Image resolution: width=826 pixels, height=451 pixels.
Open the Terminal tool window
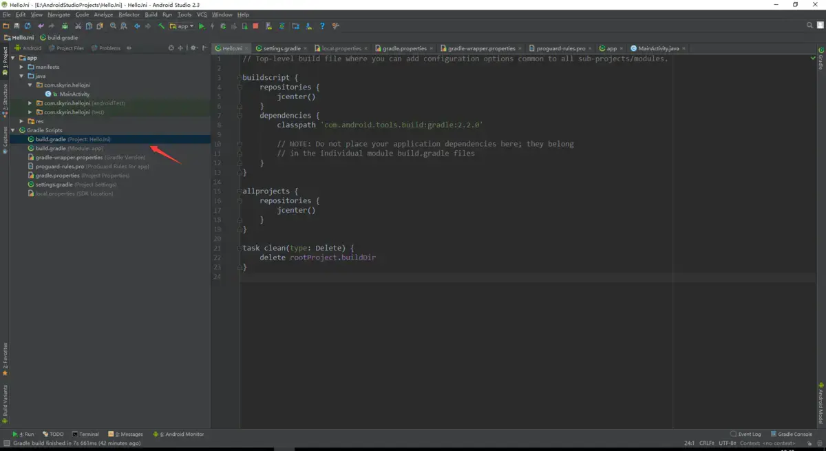coord(86,434)
